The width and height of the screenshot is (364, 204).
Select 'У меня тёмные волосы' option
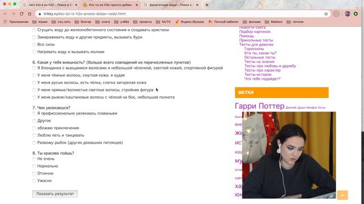34,75
